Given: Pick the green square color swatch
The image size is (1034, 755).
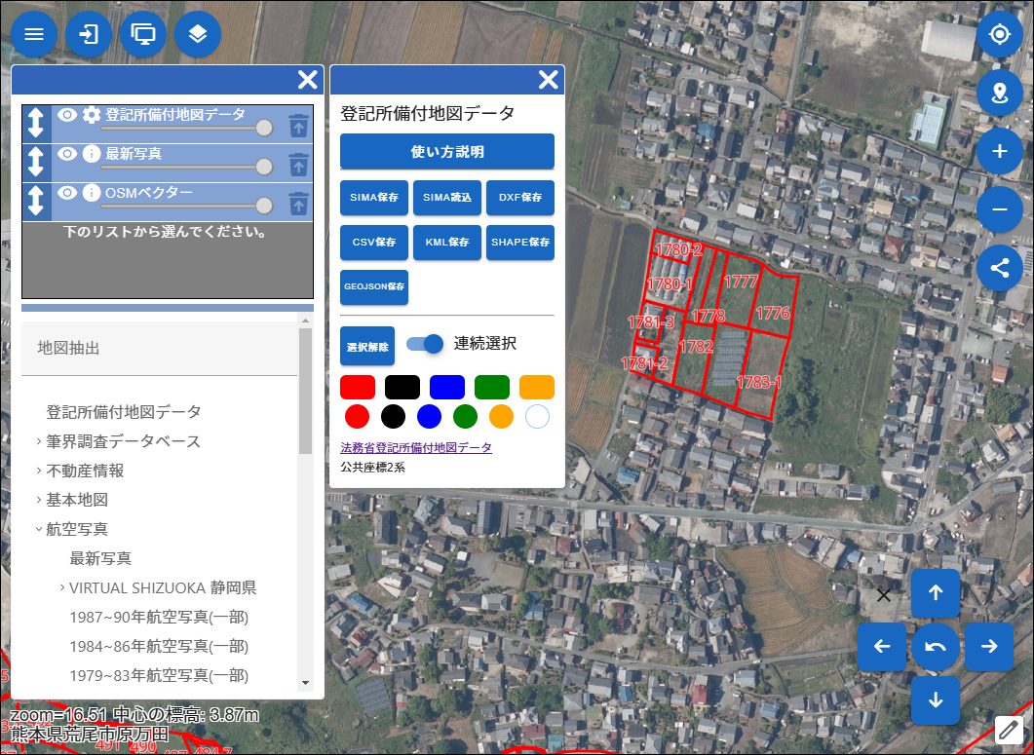Looking at the screenshot, I should (x=491, y=388).
